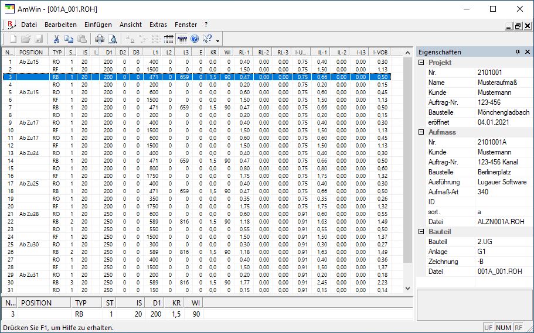Open the ? help menu
534x333 pixels.
click(206, 25)
